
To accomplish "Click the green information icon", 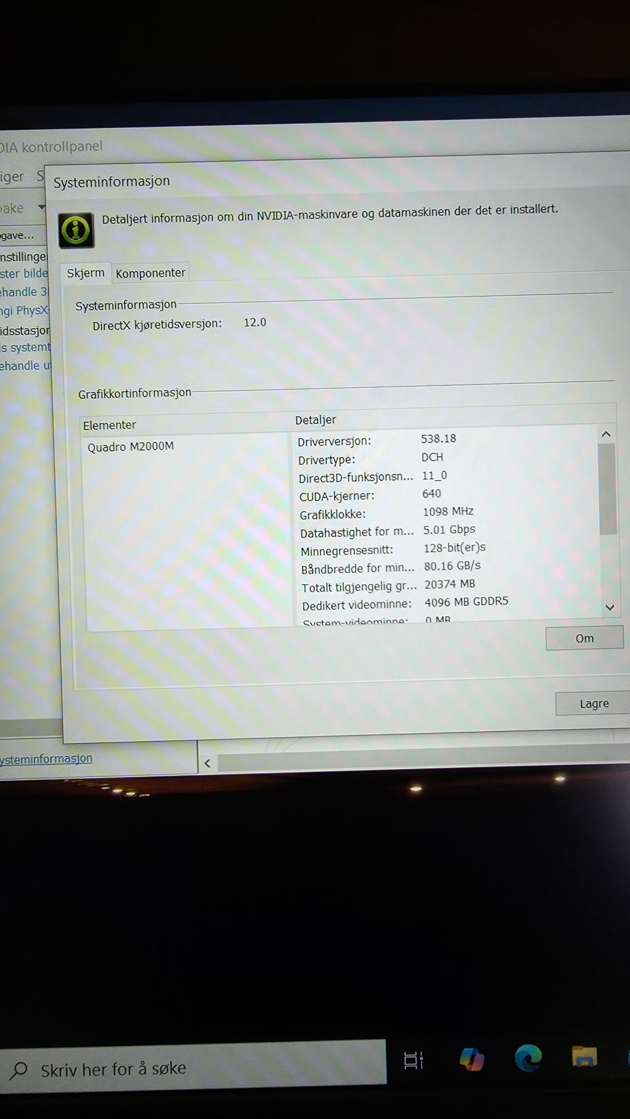I will 76,230.
